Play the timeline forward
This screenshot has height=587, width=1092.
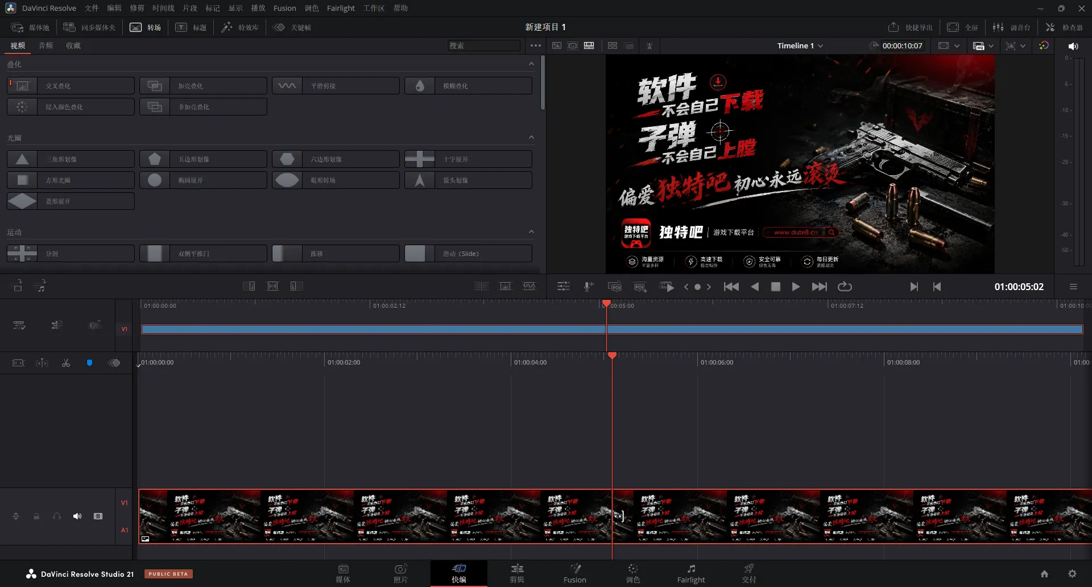(x=796, y=287)
